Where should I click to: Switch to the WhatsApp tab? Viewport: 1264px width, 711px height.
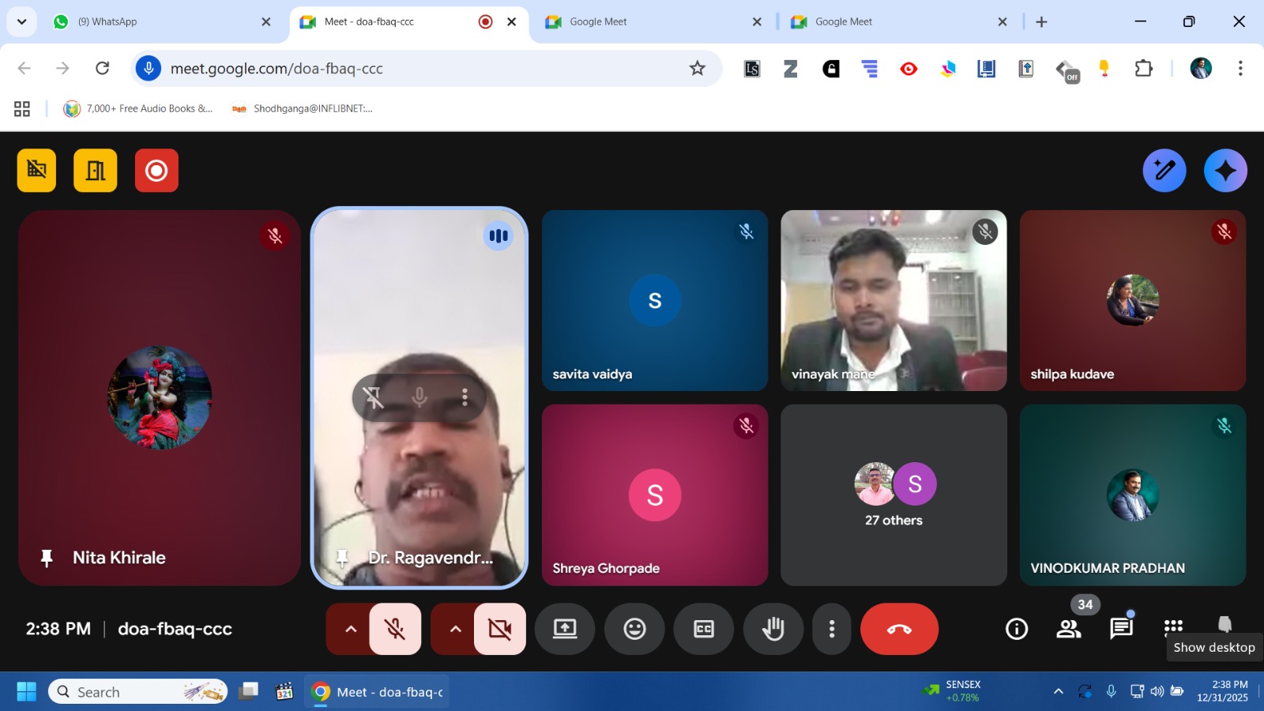158,22
